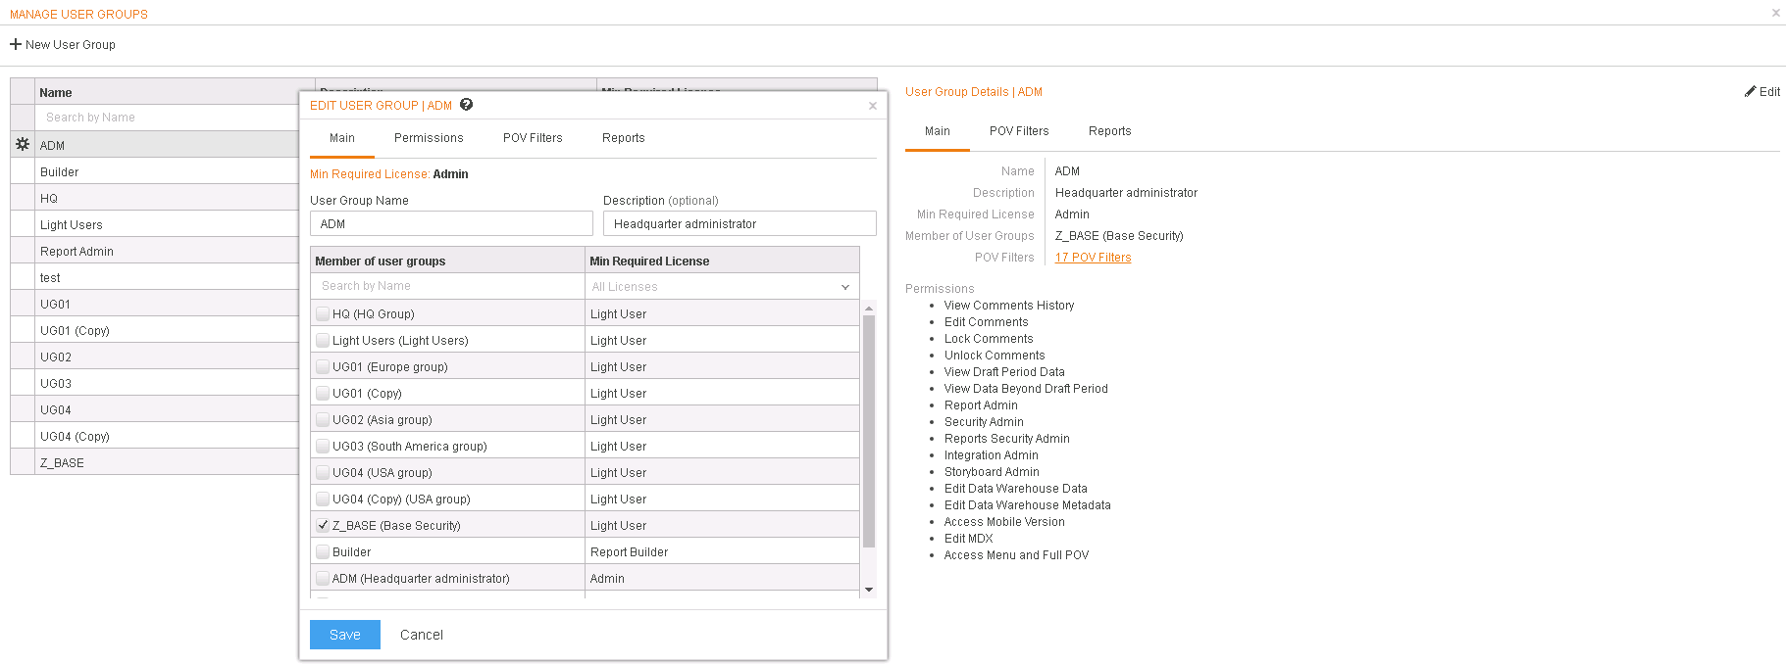Tick the Builder group checkbox
Viewport: 1786px width, 666px height.
point(323,551)
